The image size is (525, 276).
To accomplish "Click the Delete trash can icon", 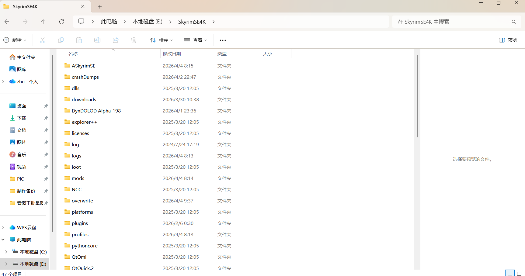I will pos(134,40).
